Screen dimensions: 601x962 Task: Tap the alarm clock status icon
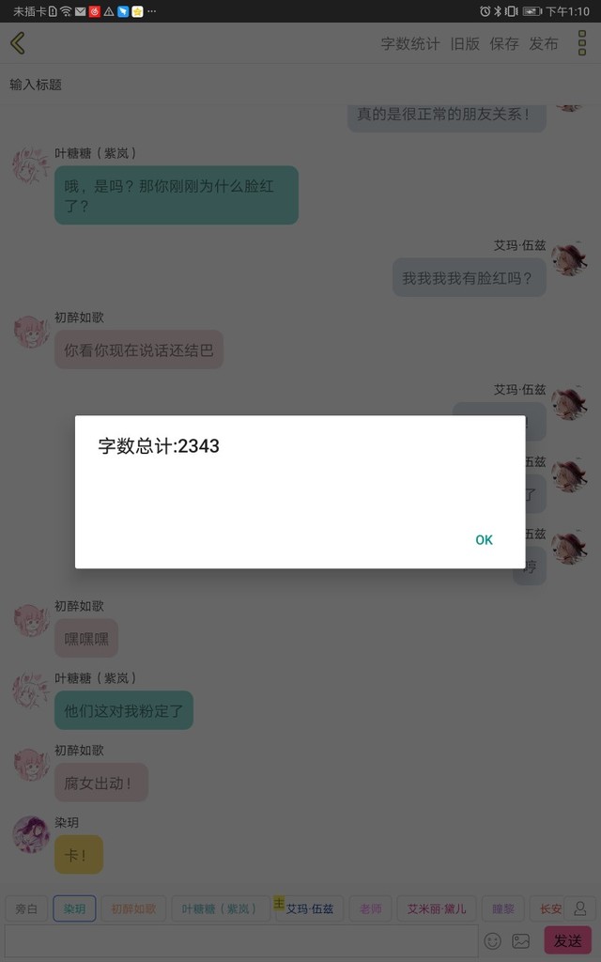click(485, 11)
